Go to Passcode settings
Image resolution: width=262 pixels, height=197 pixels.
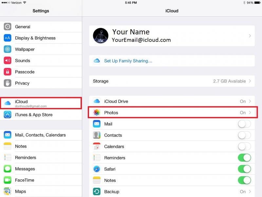click(x=41, y=72)
